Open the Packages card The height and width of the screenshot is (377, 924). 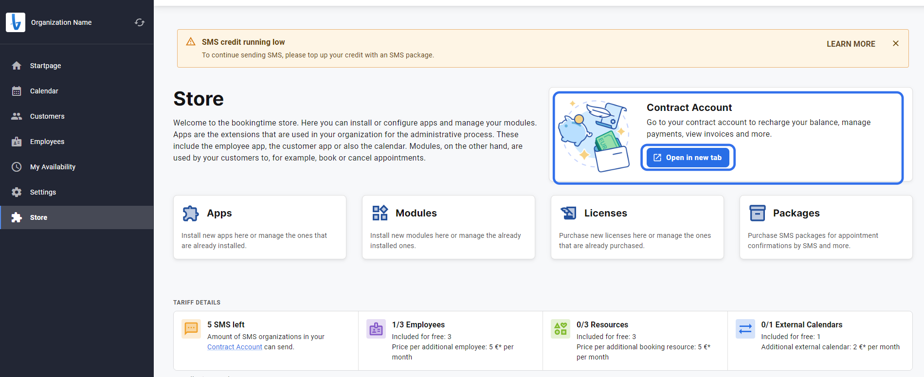click(826, 227)
